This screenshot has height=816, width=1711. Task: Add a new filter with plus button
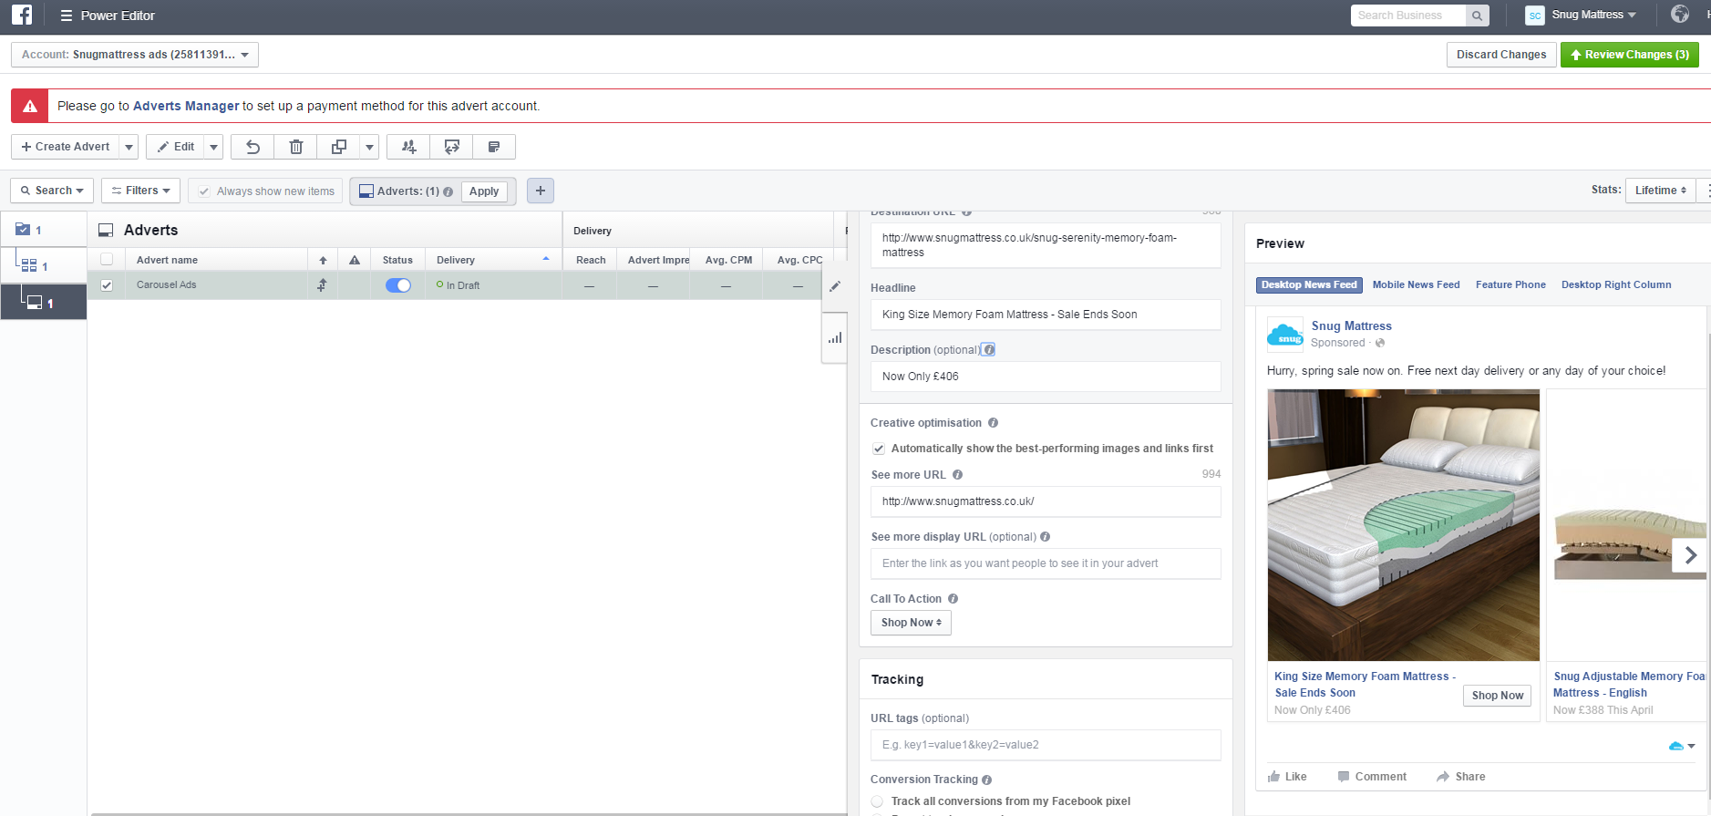541,191
